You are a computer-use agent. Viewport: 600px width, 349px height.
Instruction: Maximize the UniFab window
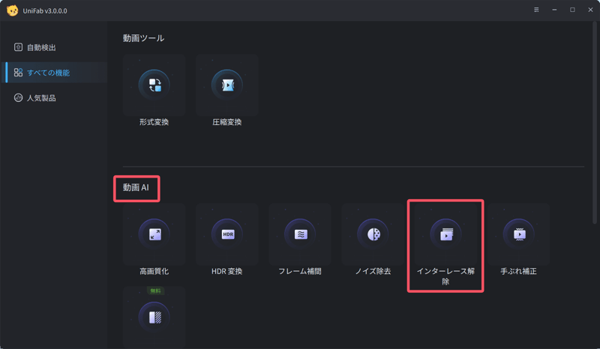tap(572, 10)
